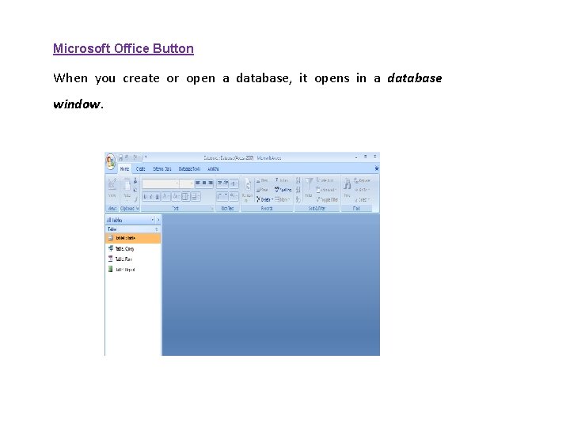The image size is (570, 427).
Task: Click the Copy icon in the Clipboard group
Action: coord(135,189)
